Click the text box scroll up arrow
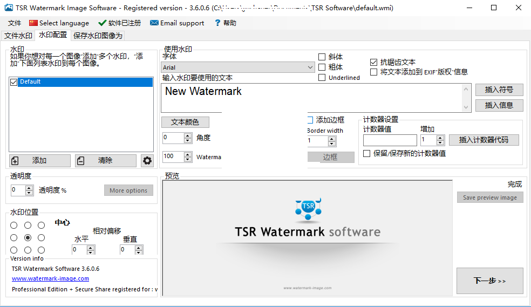Image resolution: width=531 pixels, height=307 pixels. coord(466,89)
